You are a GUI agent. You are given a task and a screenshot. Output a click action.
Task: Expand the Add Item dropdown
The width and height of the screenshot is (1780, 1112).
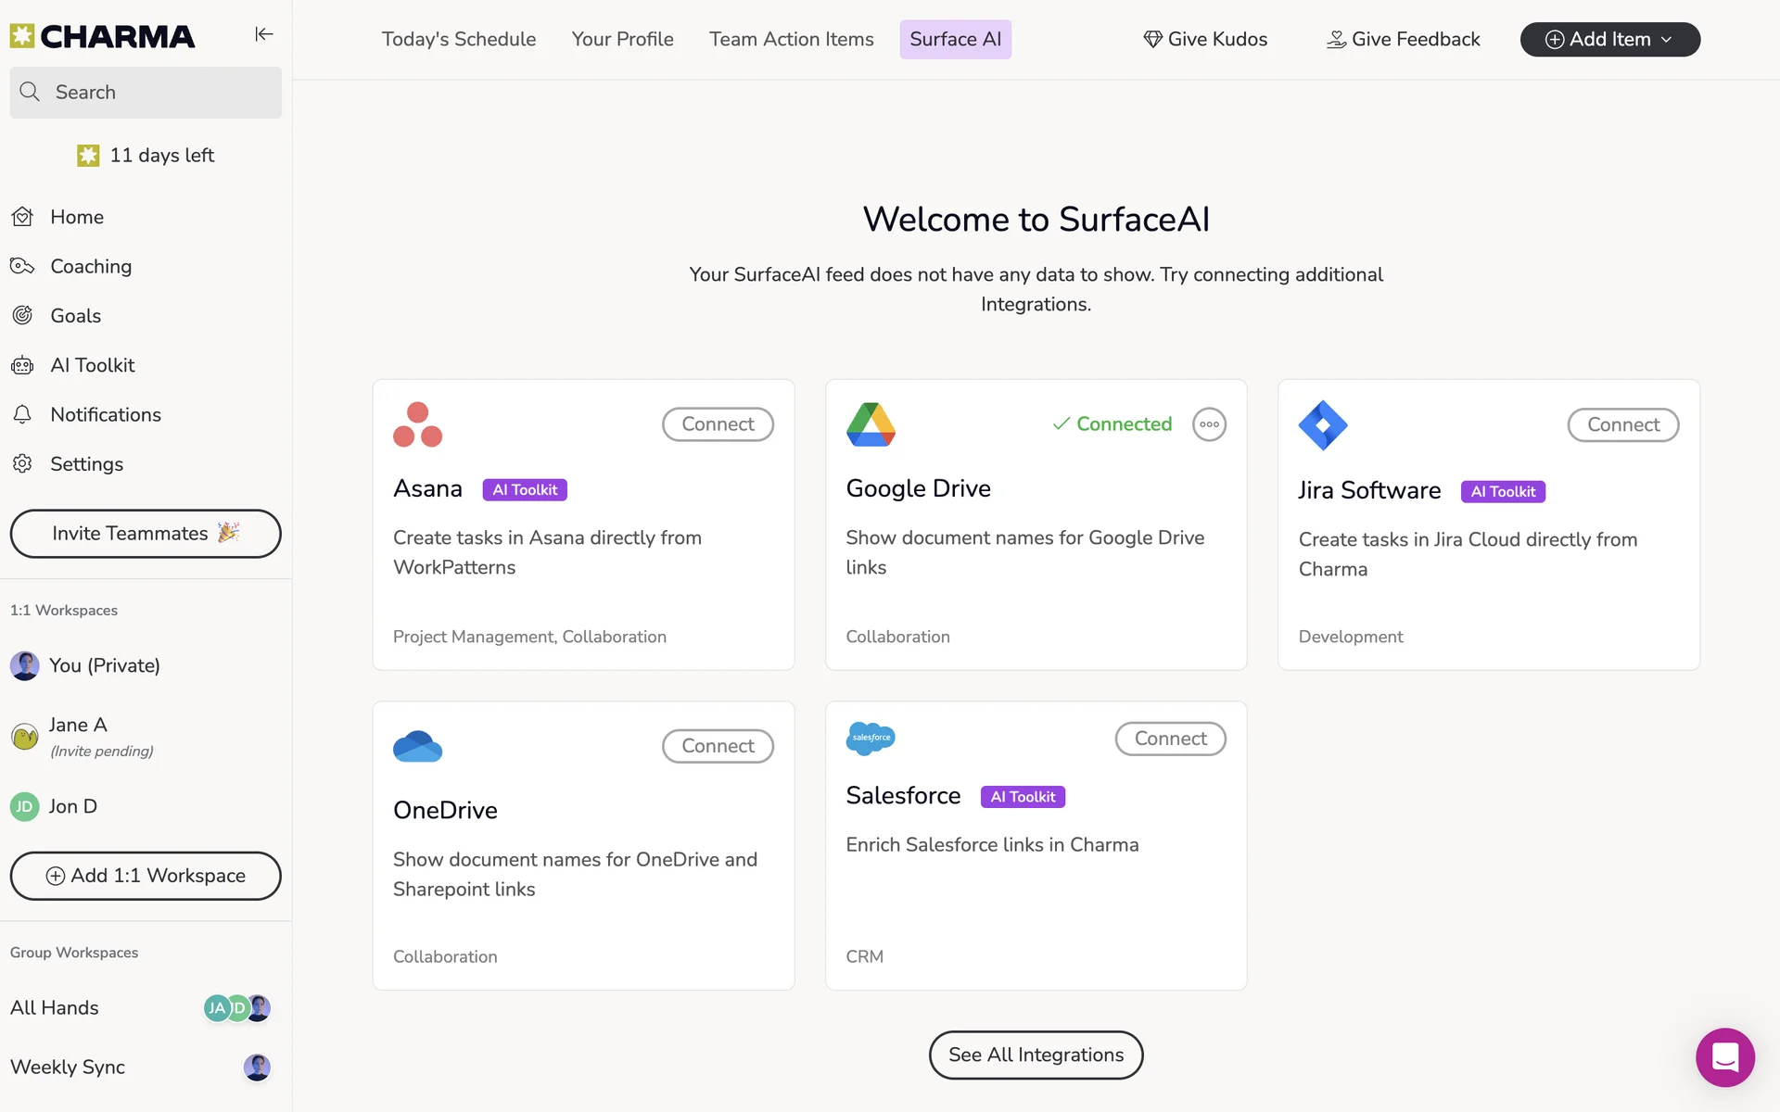pyautogui.click(x=1609, y=39)
